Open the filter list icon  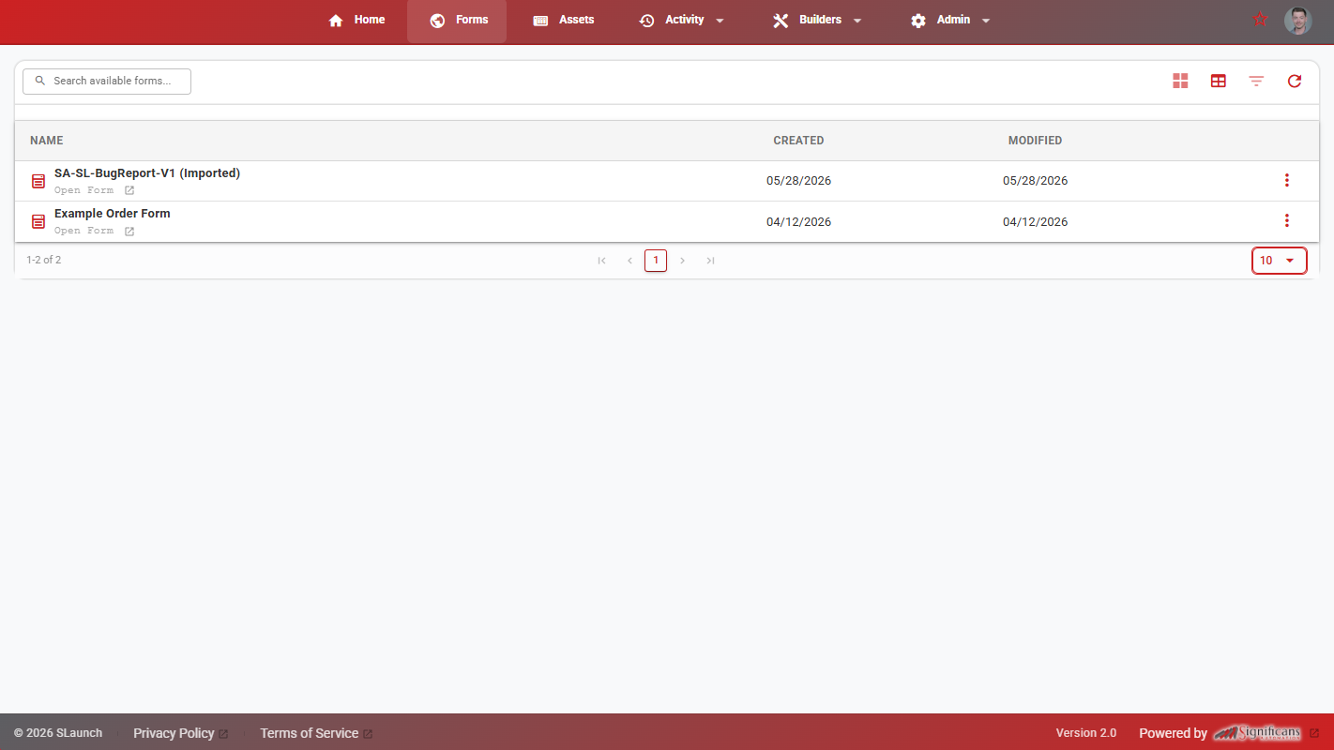[1256, 82]
